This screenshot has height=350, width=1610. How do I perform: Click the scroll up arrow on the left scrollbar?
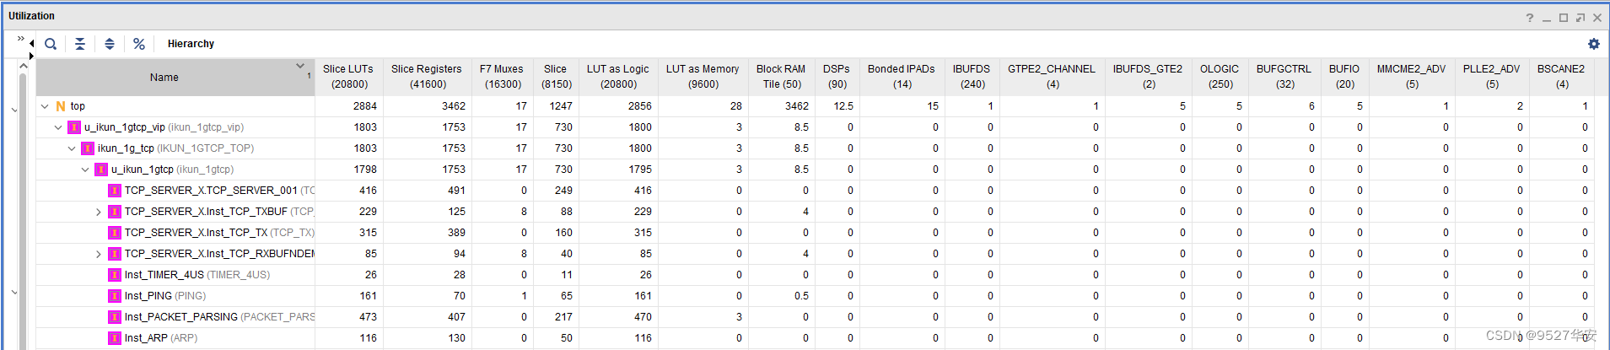tap(23, 66)
